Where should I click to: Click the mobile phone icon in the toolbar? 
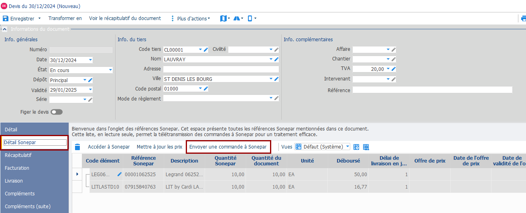pos(250,18)
